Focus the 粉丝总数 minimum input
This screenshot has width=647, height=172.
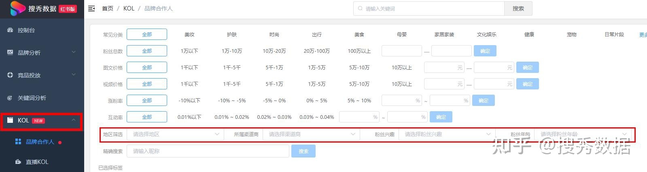click(x=402, y=51)
